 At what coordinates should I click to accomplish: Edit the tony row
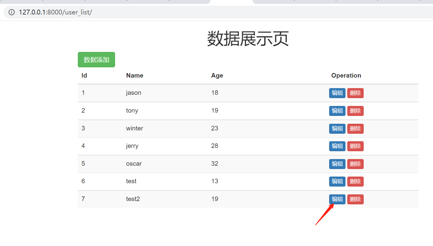(337, 111)
